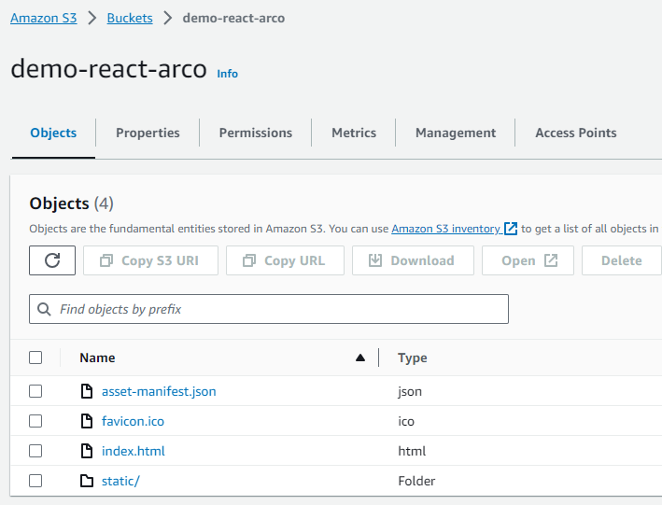Image resolution: width=662 pixels, height=505 pixels.
Task: Click the static/ folder icon
Action: coord(87,481)
